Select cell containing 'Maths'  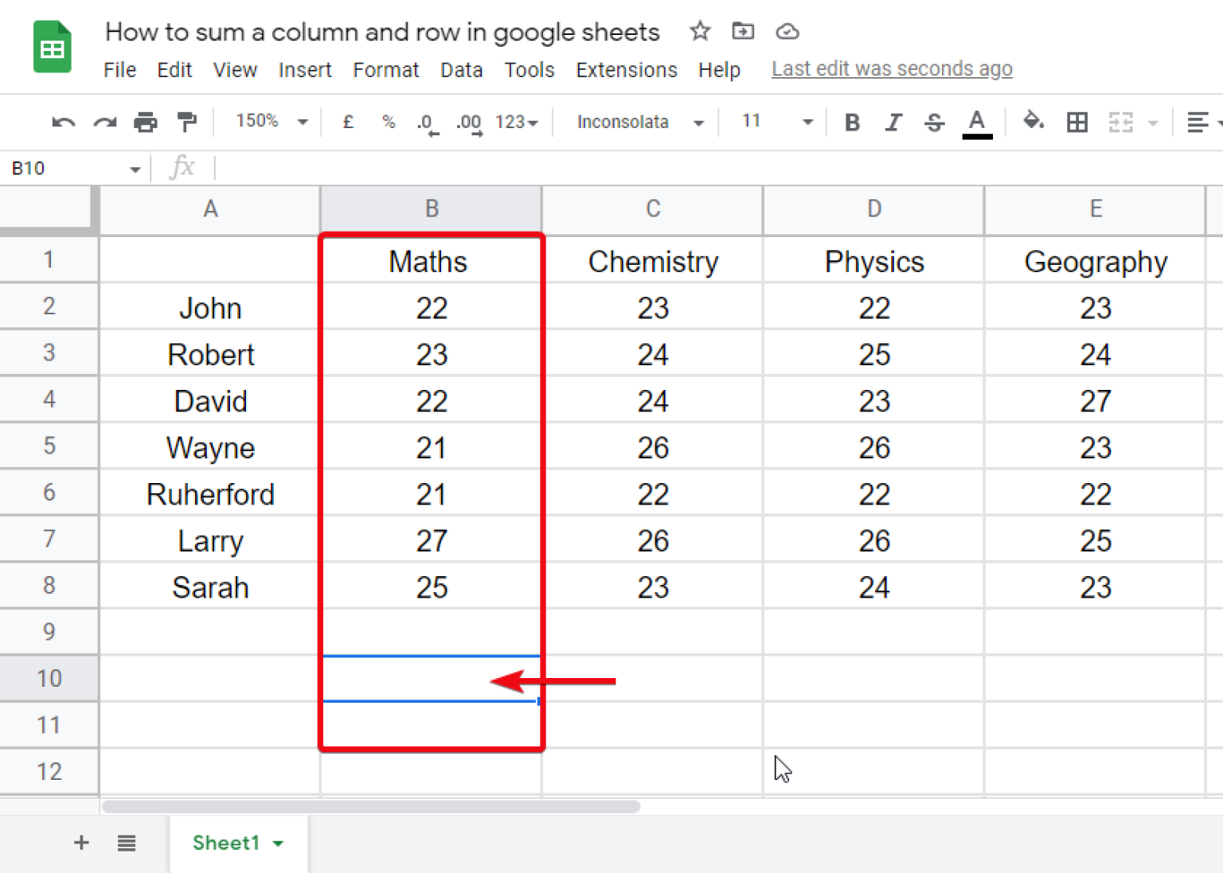click(x=432, y=260)
